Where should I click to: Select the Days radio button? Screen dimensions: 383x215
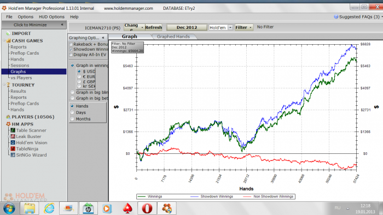click(72, 112)
